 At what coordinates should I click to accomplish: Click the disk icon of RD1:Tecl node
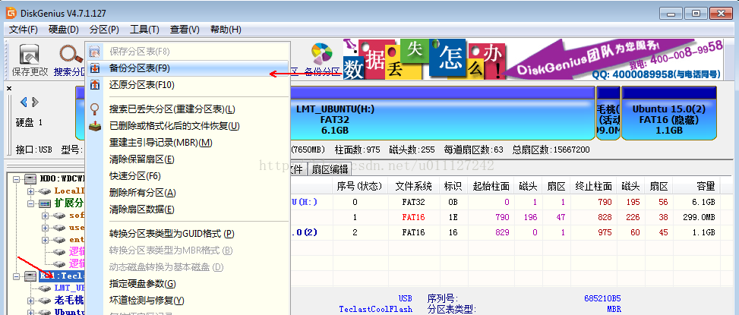coord(30,276)
